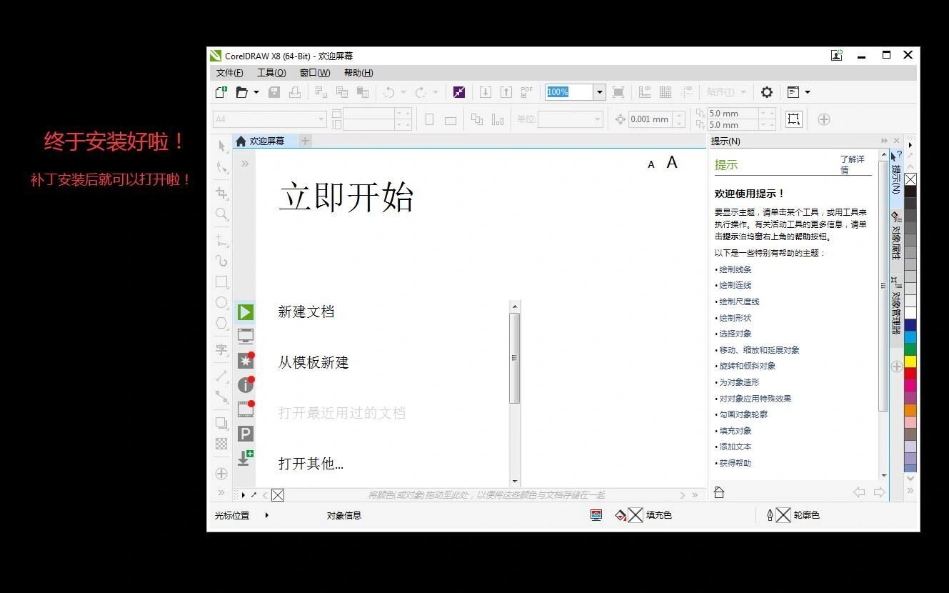Click the Workspace monitor icon in welcome sidebar
The height and width of the screenshot is (593, 949).
(245, 336)
